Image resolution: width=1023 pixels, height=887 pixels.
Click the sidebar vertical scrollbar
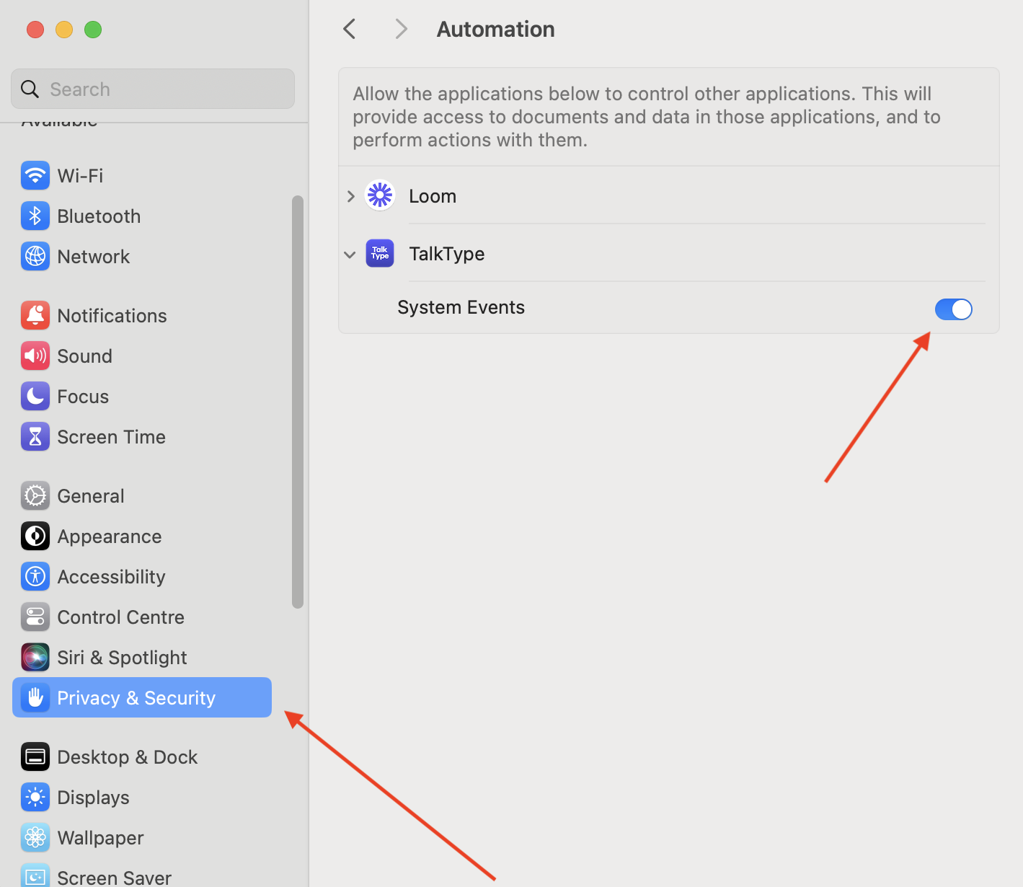click(298, 402)
